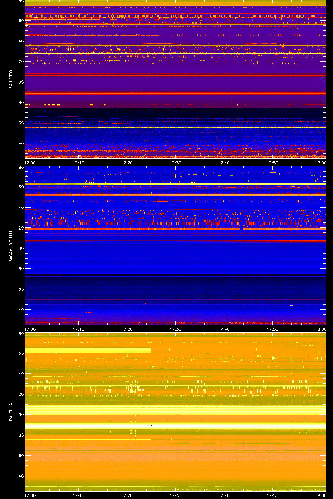Select the 17:30 time label under San Vito panel
This screenshot has height=499, width=333.
tap(176, 163)
